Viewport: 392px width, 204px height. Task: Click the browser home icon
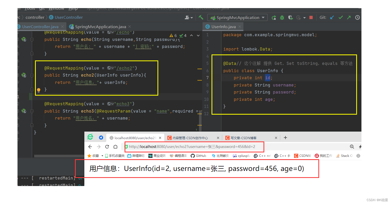pos(115,147)
